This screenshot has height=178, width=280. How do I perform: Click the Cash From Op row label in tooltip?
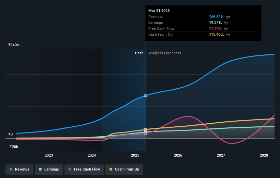click(x=160, y=35)
